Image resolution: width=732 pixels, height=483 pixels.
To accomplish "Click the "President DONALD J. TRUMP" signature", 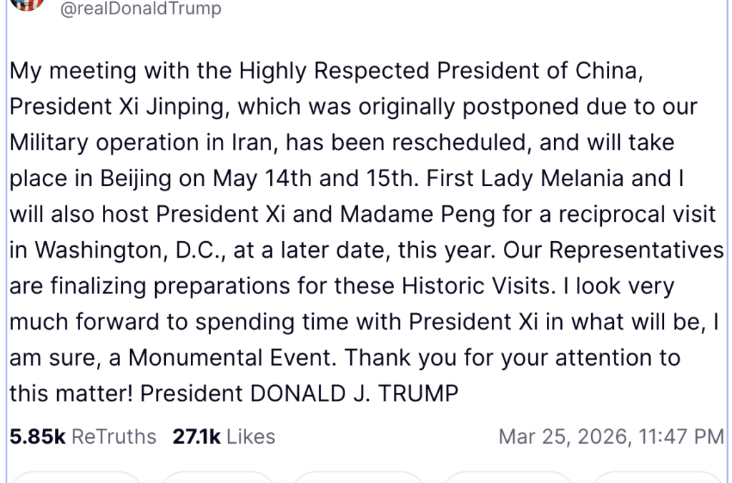I will coord(300,393).
